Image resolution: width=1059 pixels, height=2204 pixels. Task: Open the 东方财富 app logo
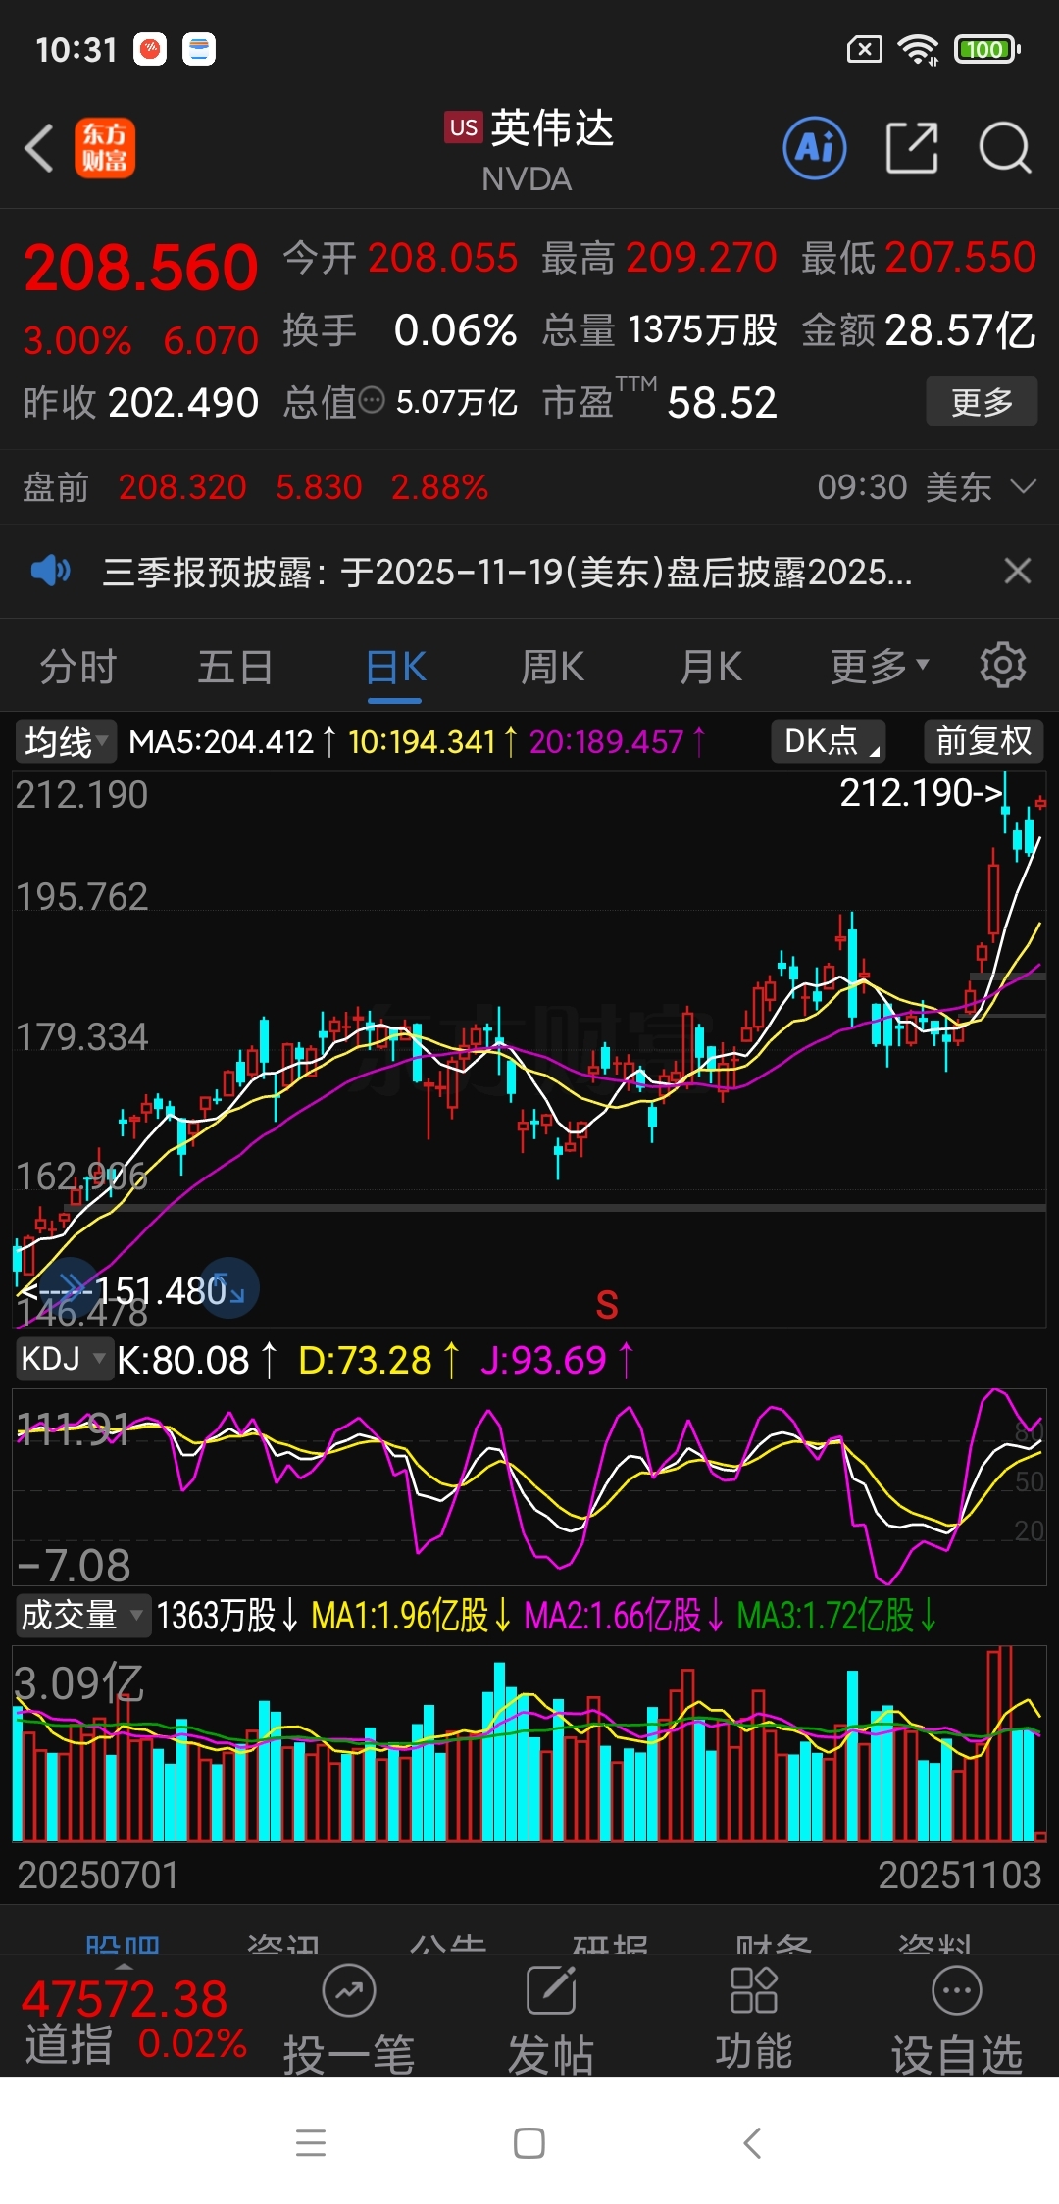(105, 148)
